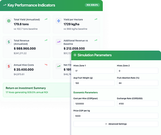Click the Hives Zone 2 input field

[138, 71]
